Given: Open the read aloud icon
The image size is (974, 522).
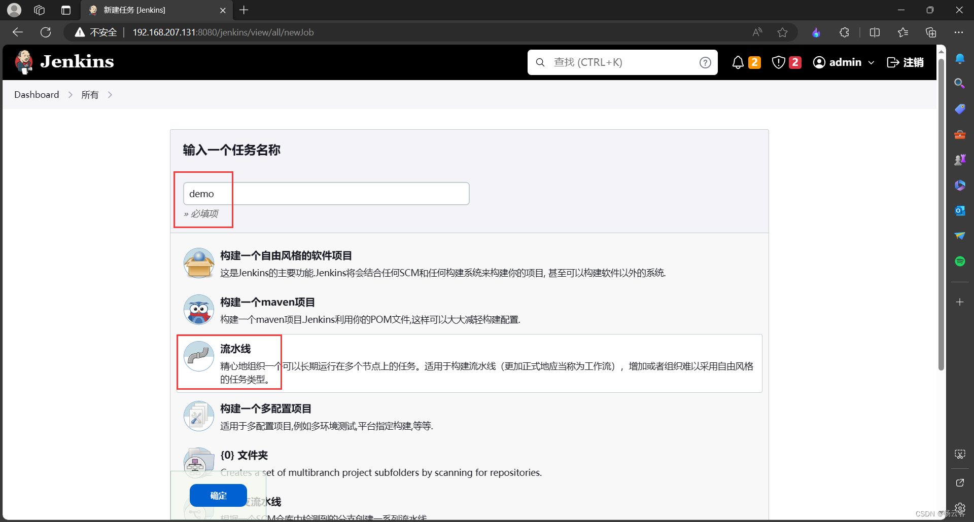Looking at the screenshot, I should pyautogui.click(x=757, y=32).
